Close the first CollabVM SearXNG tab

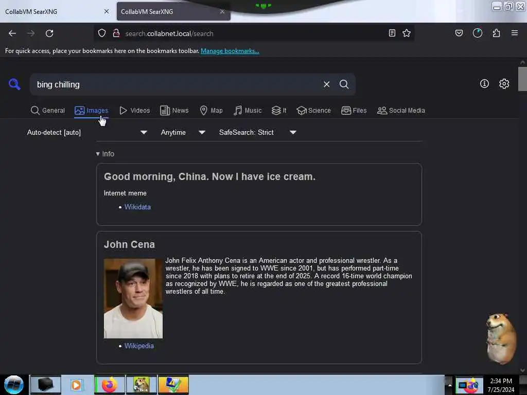107,11
